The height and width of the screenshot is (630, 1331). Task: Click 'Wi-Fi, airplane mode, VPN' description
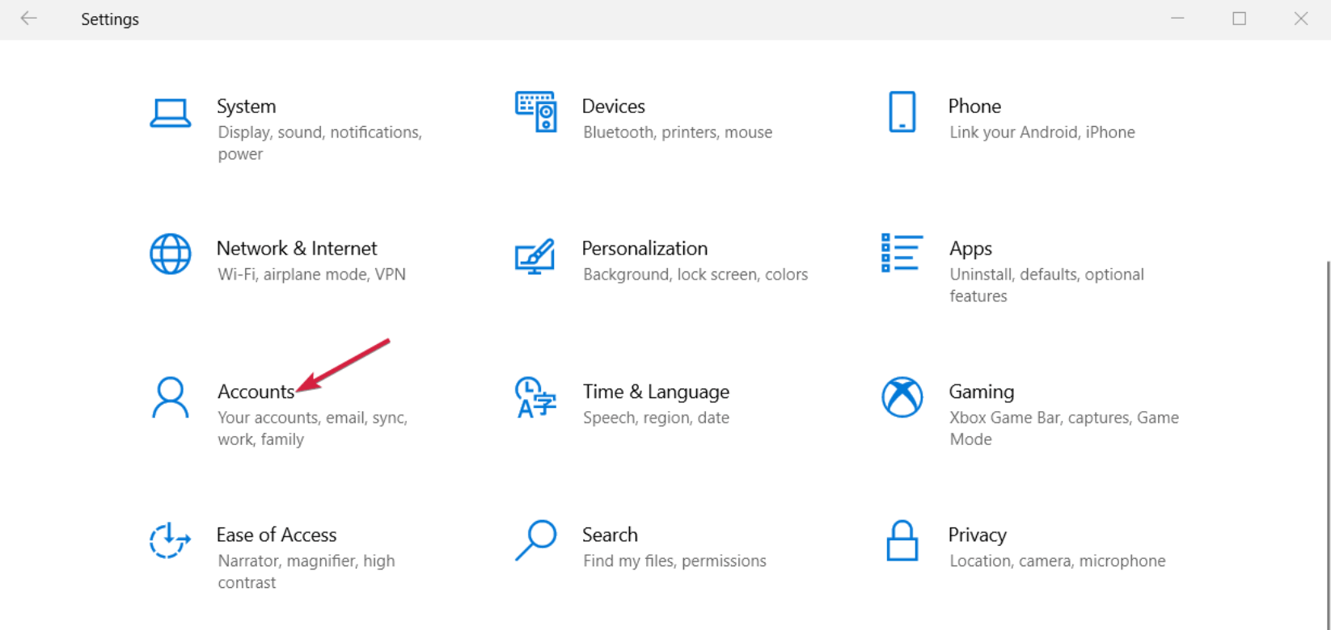click(311, 275)
